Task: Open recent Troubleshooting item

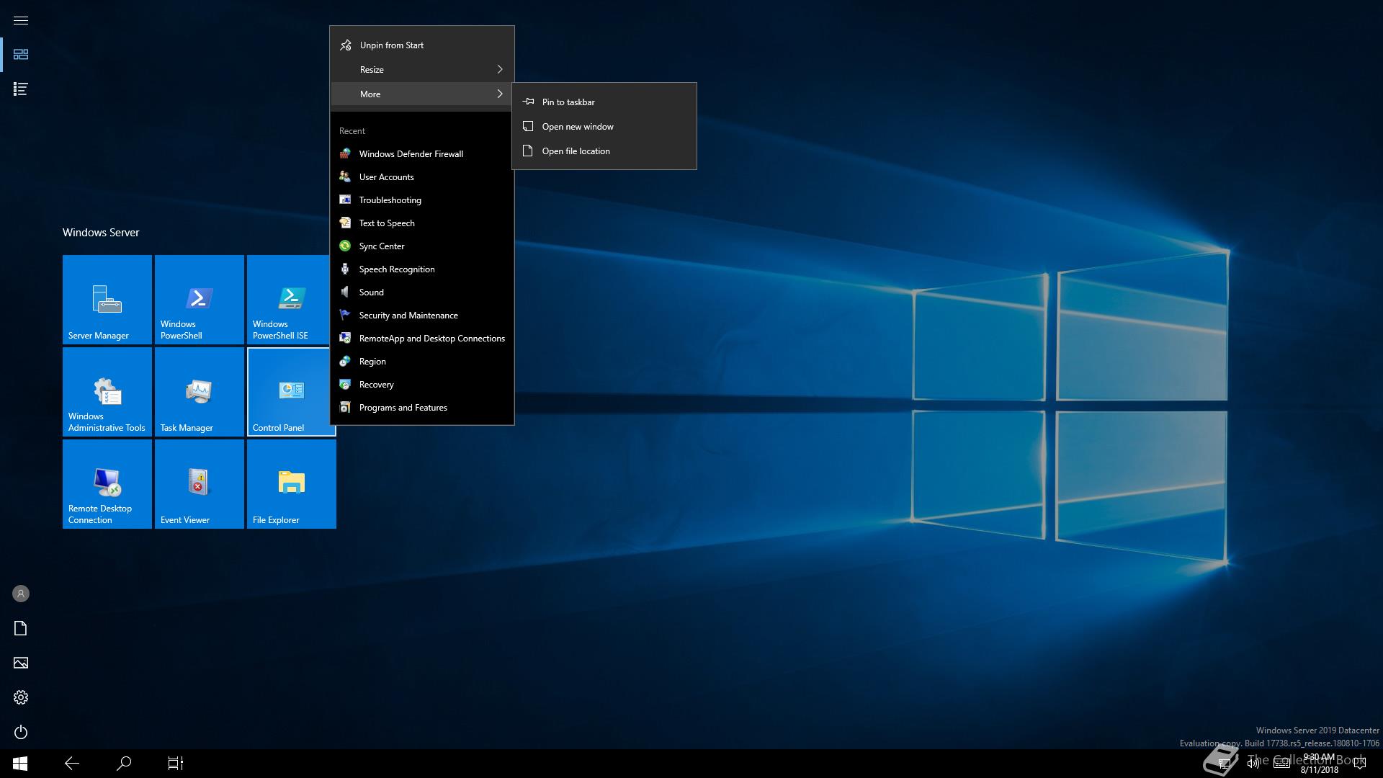Action: (422, 200)
